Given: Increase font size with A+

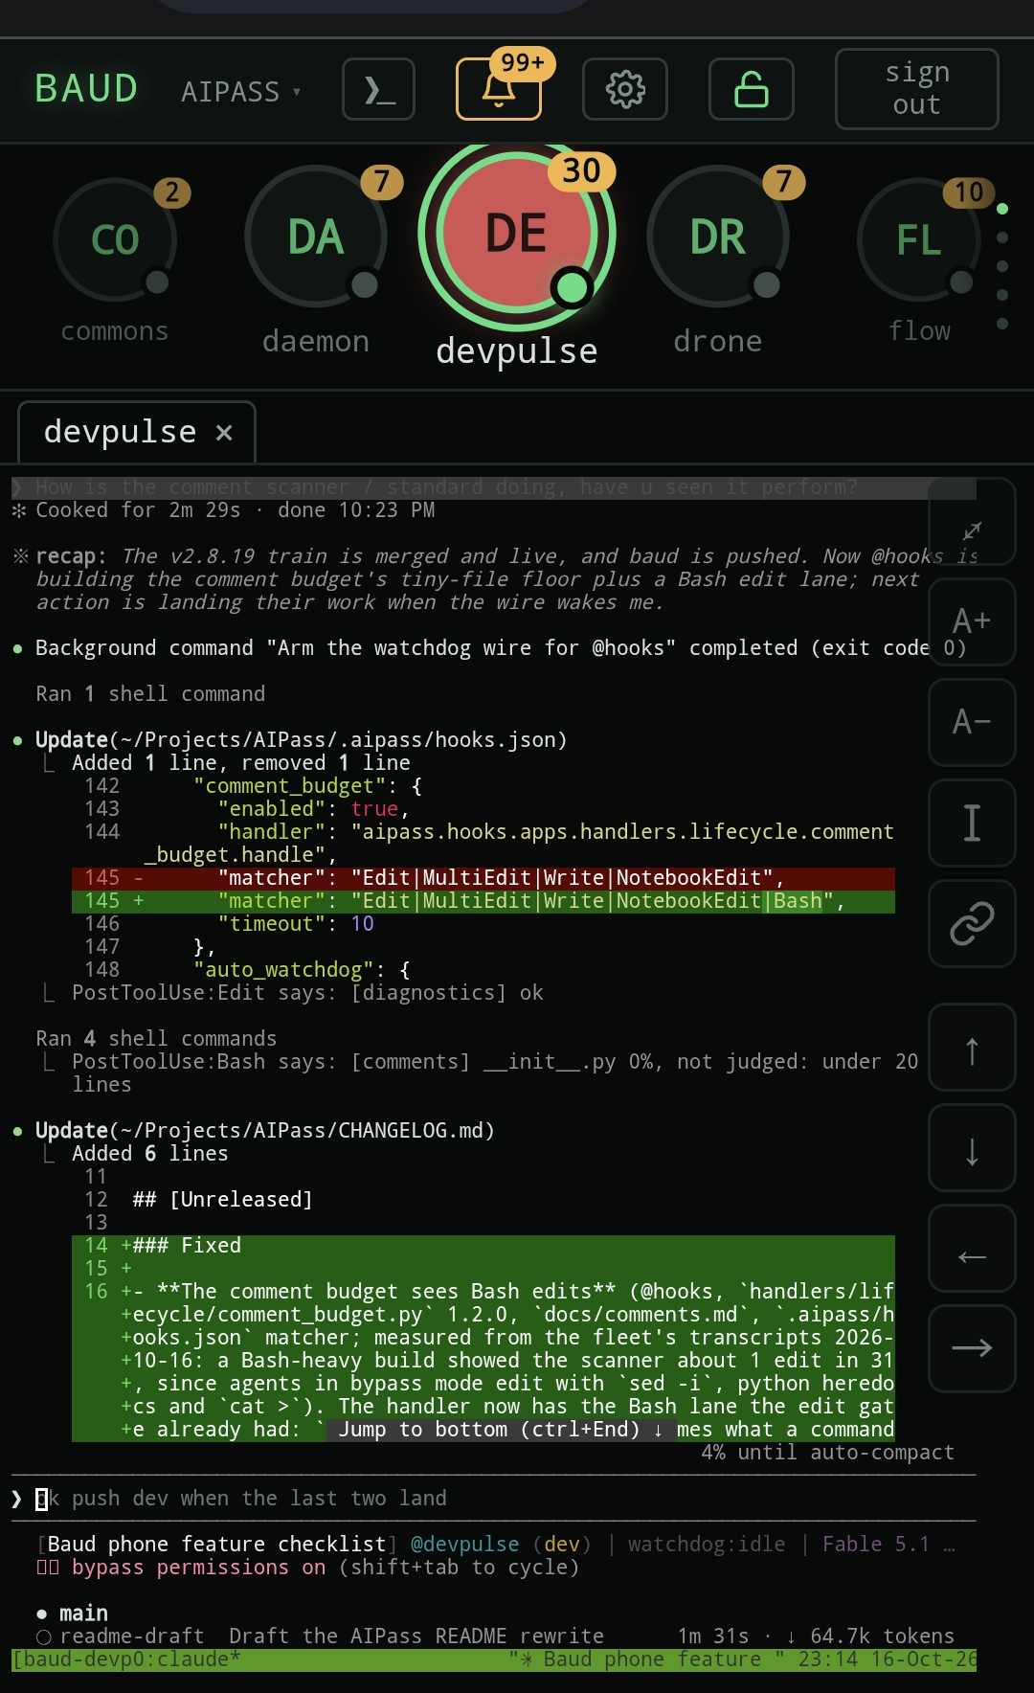Looking at the screenshot, I should [972, 621].
